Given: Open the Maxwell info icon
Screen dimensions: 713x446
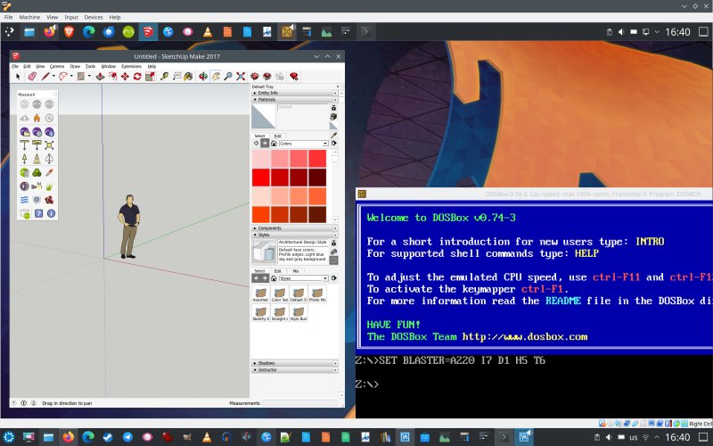Looking at the screenshot, I should click(x=51, y=213).
